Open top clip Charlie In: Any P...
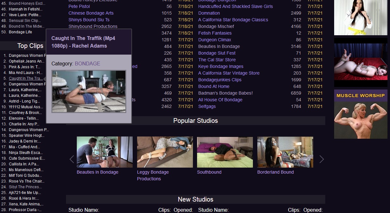The image size is (390, 213). pos(24,124)
